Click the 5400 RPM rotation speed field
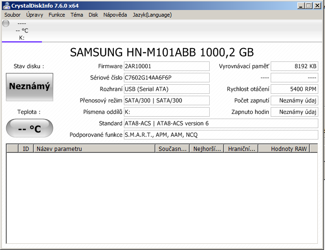This screenshot has width=325, height=250. 294,89
